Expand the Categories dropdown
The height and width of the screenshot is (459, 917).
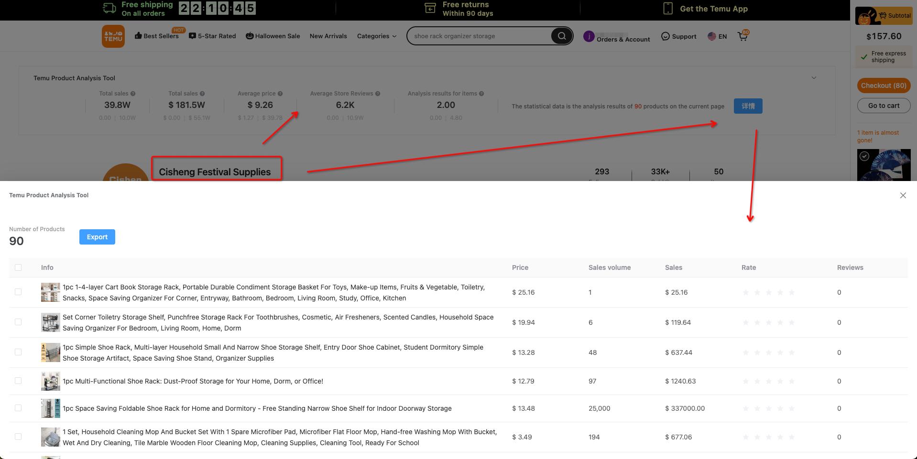coord(376,36)
